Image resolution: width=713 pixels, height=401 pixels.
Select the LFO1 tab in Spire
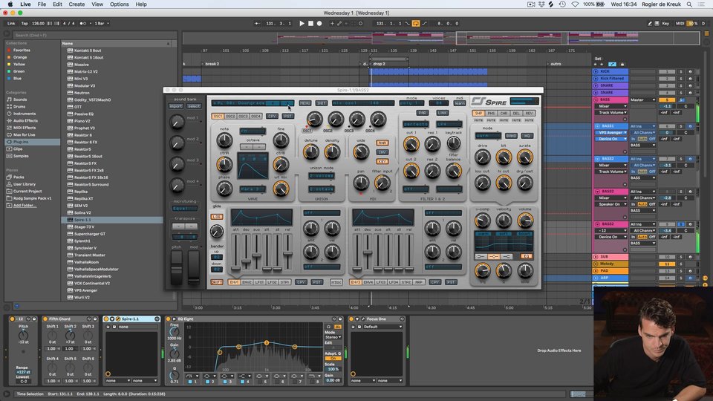pyautogui.click(x=259, y=282)
